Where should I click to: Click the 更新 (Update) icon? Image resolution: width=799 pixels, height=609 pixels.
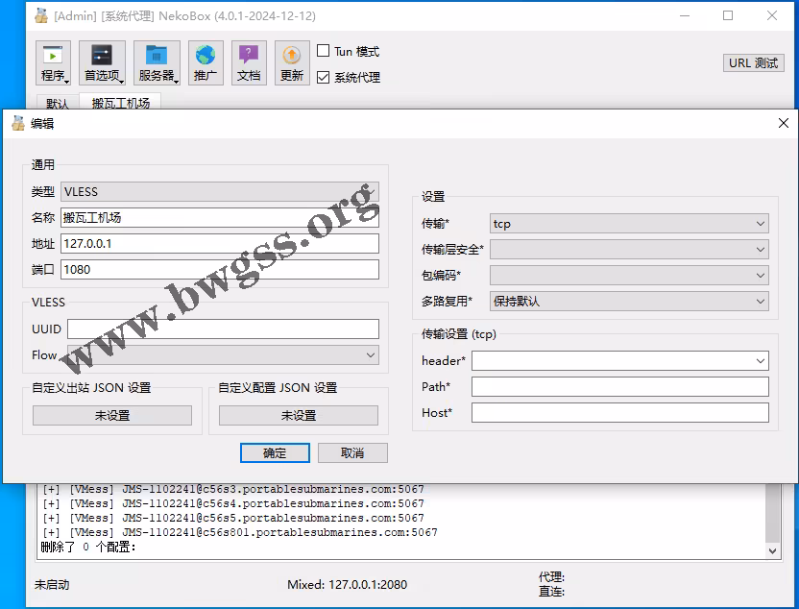[292, 63]
